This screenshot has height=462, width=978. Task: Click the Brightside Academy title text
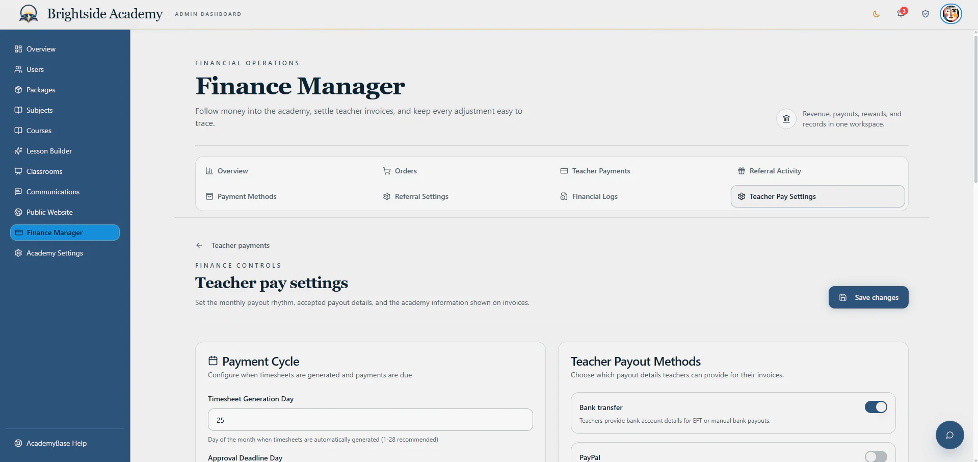tap(105, 14)
